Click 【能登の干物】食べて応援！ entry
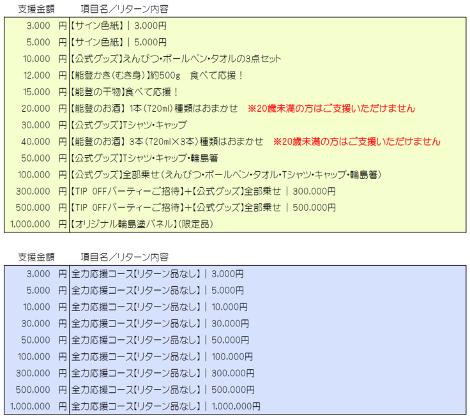 click(x=124, y=92)
